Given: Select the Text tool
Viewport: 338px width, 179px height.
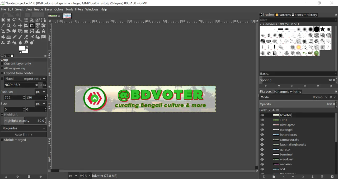Looking at the screenshot, I should pyautogui.click(x=44, y=31).
